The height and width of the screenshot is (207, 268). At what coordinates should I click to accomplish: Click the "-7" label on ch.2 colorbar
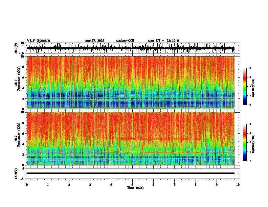coord(250,161)
